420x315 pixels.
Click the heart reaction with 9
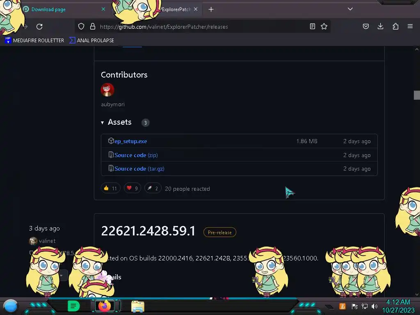[132, 188]
